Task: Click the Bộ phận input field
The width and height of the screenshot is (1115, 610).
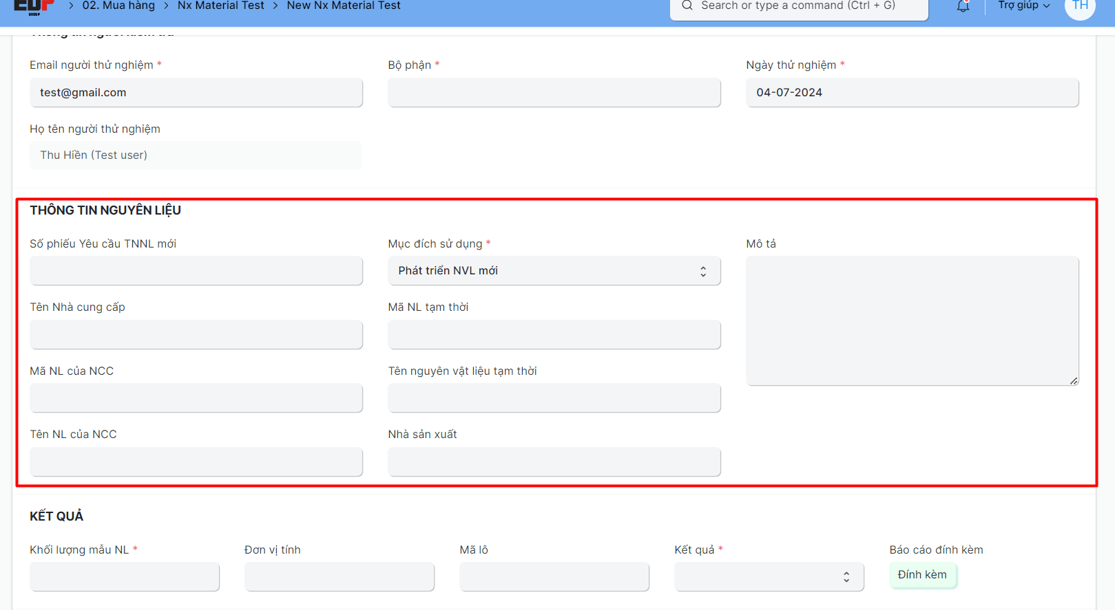Action: click(554, 93)
